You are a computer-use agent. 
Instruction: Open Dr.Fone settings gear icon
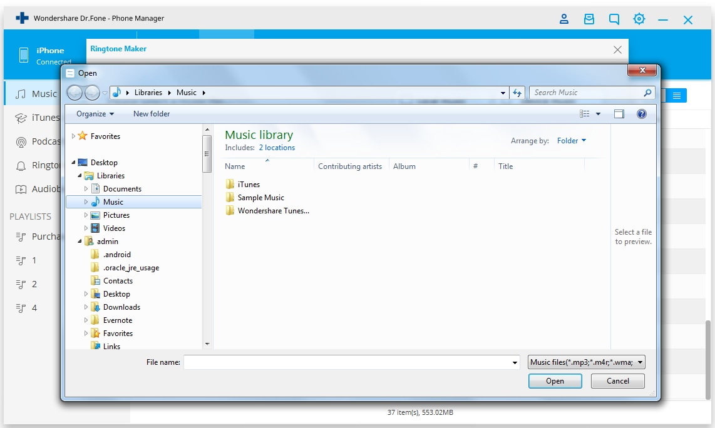click(x=639, y=19)
